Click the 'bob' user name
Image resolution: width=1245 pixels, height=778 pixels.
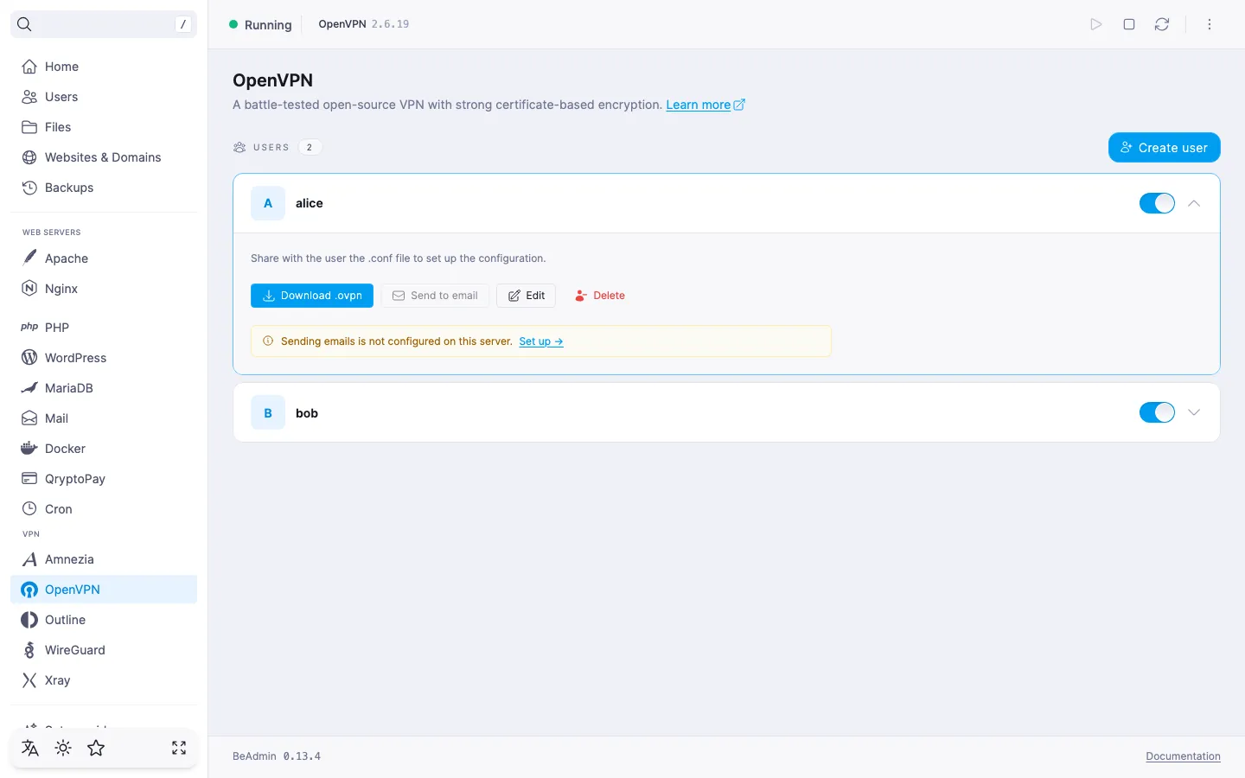pyautogui.click(x=307, y=413)
